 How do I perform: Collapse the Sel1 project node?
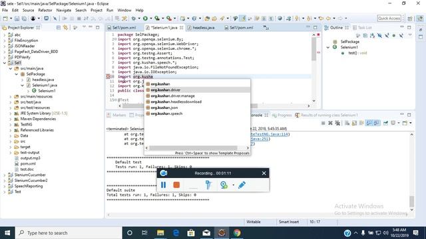point(4,63)
